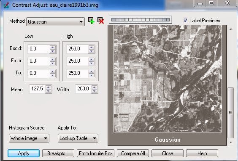
Task: Click the Contrast Adjust title bar app icon
Action: (6, 5)
